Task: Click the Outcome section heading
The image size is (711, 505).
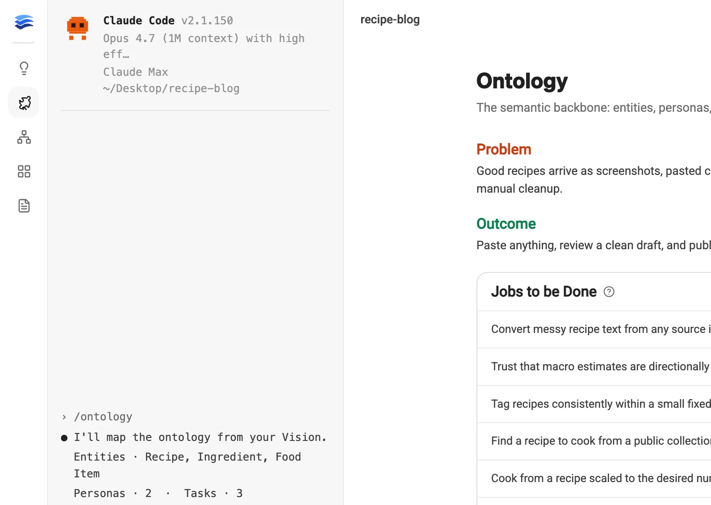Action: coord(506,224)
